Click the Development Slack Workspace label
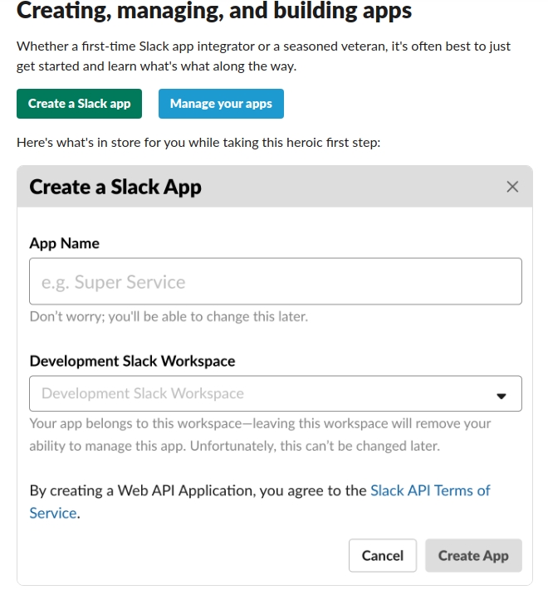 point(132,361)
